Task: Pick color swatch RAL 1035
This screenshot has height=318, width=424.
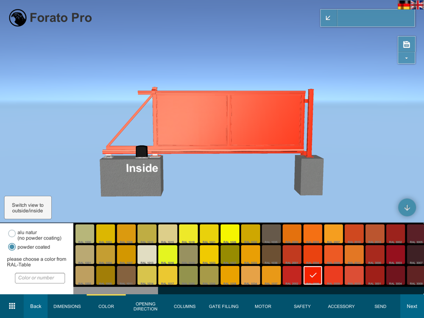Action: (x=271, y=234)
